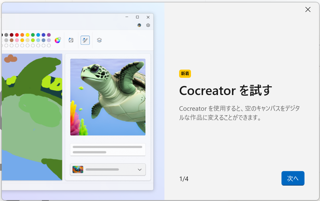The width and height of the screenshot is (320, 201).
Task: Select the Cocreator icon in Paint preview
Action: coord(85,40)
